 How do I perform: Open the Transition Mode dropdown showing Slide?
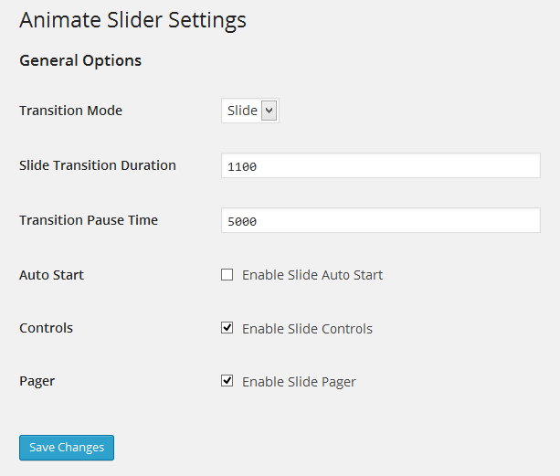tap(249, 111)
